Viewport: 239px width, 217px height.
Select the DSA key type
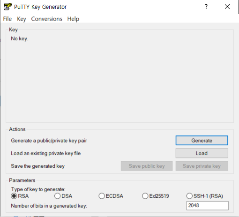point(63,196)
